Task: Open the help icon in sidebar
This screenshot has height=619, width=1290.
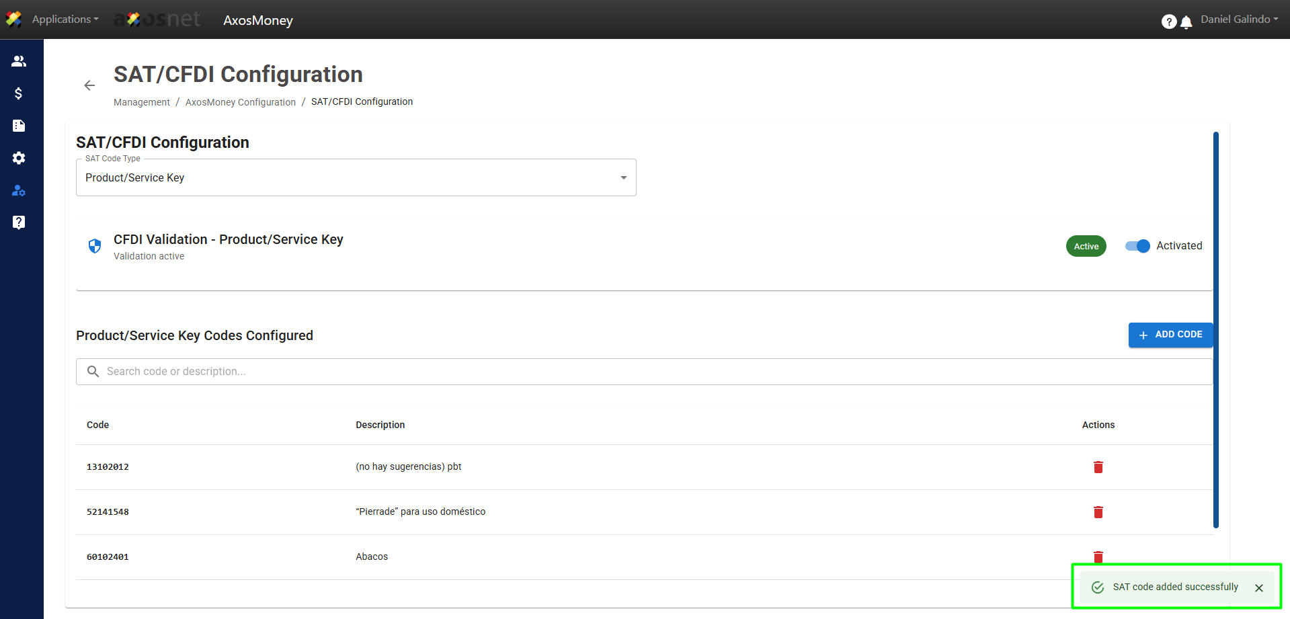Action: coord(19,222)
